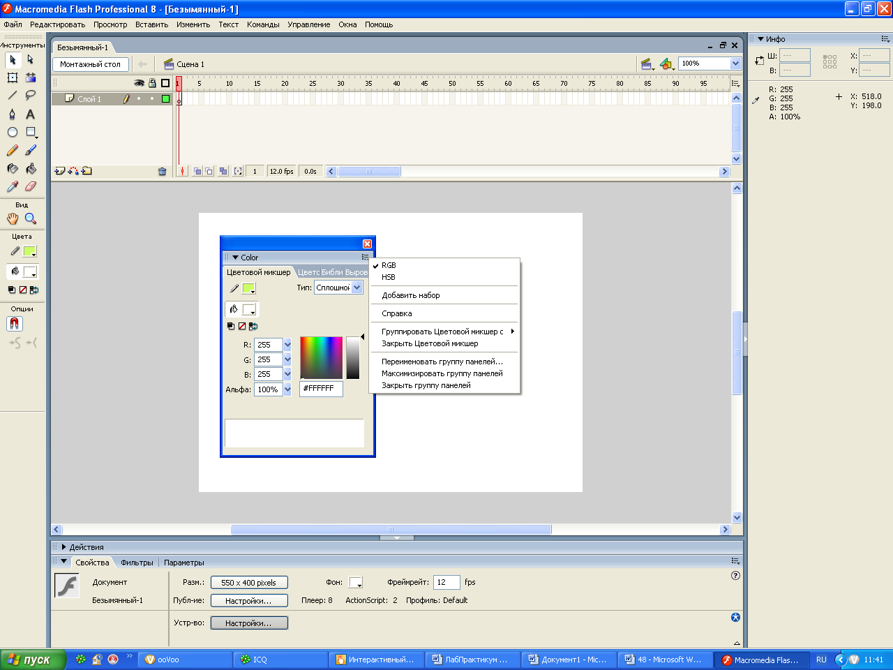Expand the Действия panel

64,547
